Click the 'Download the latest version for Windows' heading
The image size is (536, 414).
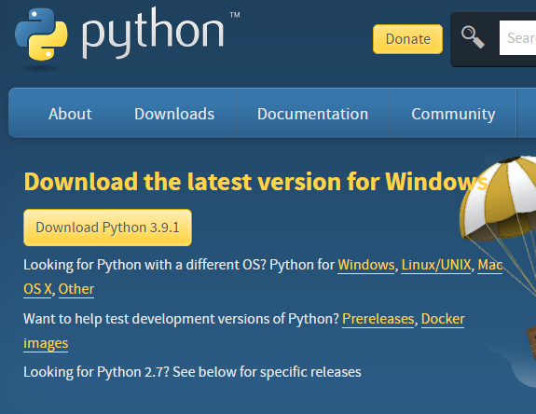tap(255, 182)
